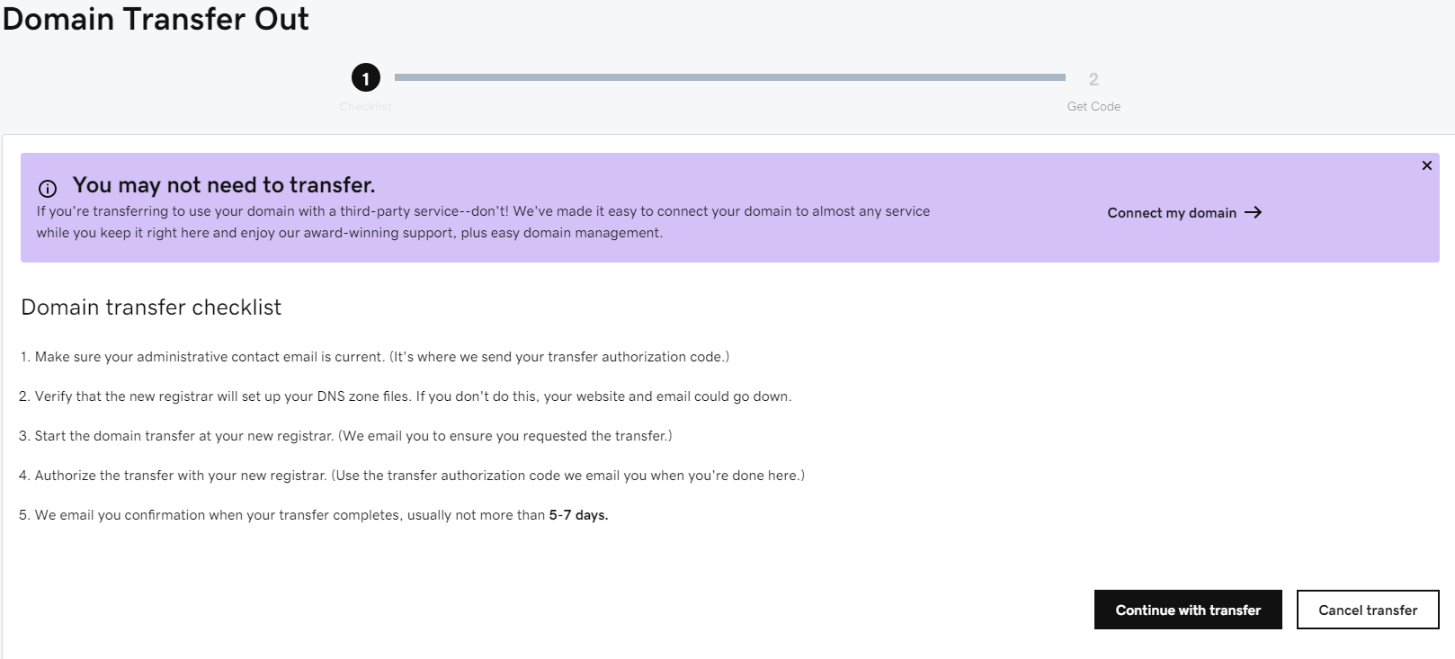Click the banner text about third-party service
Screen dimensions: 1455x659
483,222
